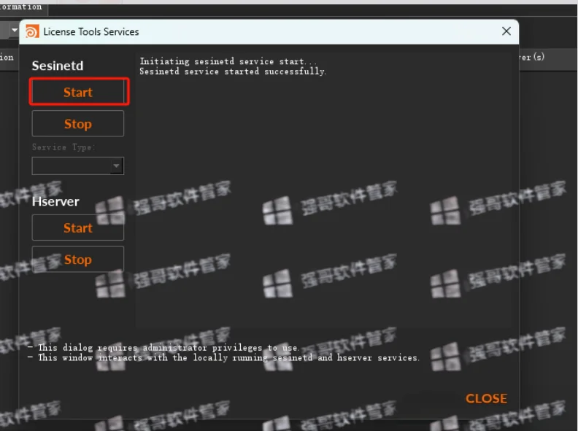Image resolution: width=578 pixels, height=431 pixels.
Task: Stop the Hserver service
Action: coord(78,260)
